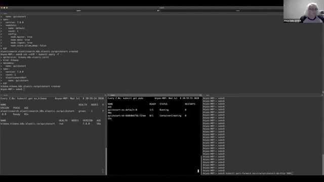Click the 'Every 2.0s: kubectl get pods' header
324x182 pixels.
coord(126,98)
